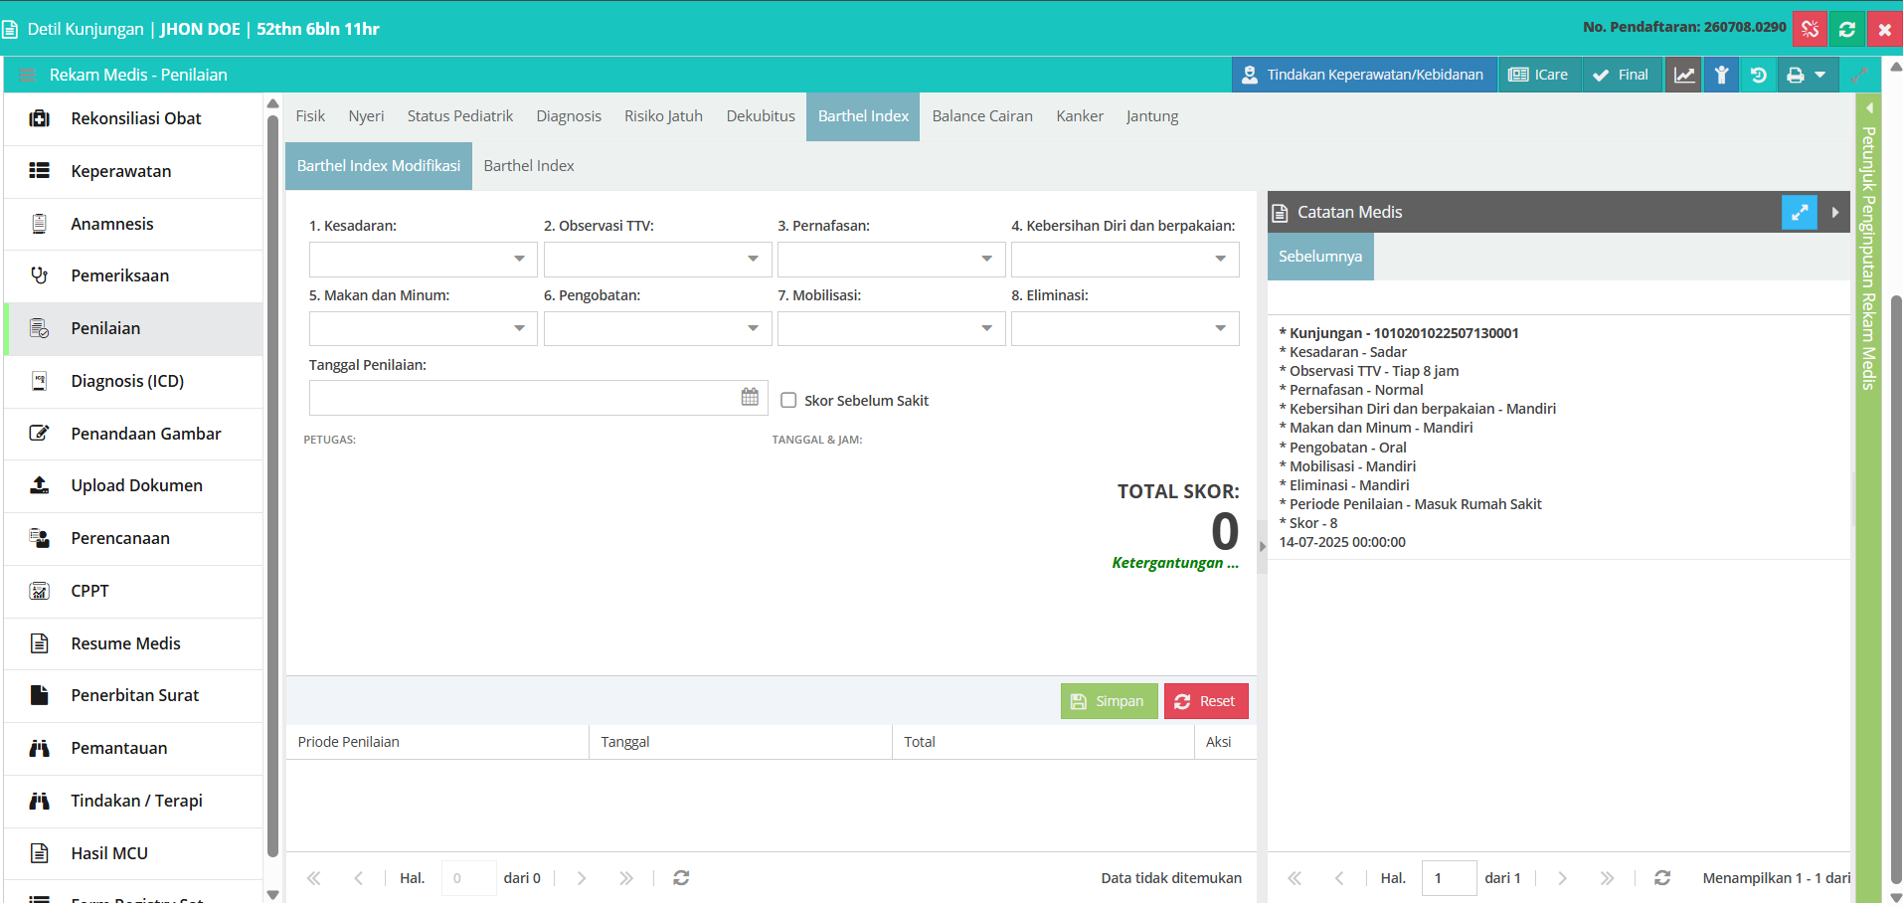Open the Kesadaran dropdown

point(424,259)
